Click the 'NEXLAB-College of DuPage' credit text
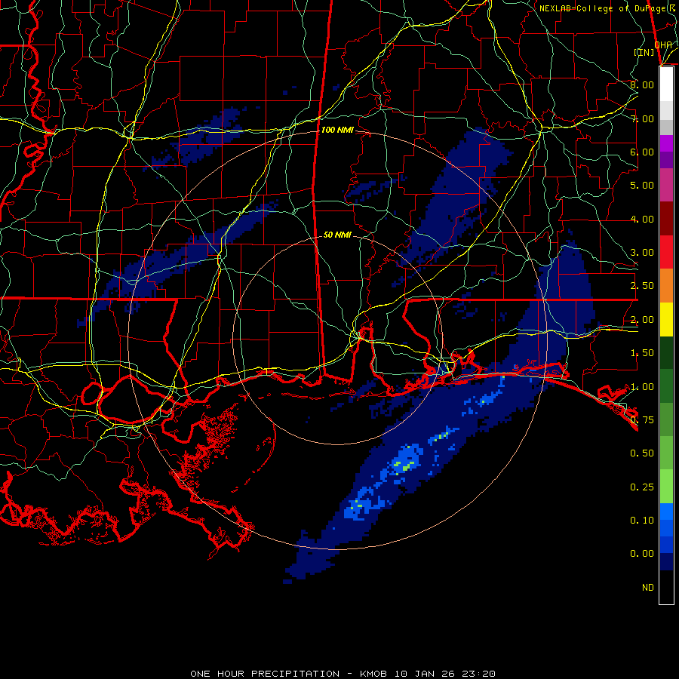The width and height of the screenshot is (679, 679). point(604,8)
